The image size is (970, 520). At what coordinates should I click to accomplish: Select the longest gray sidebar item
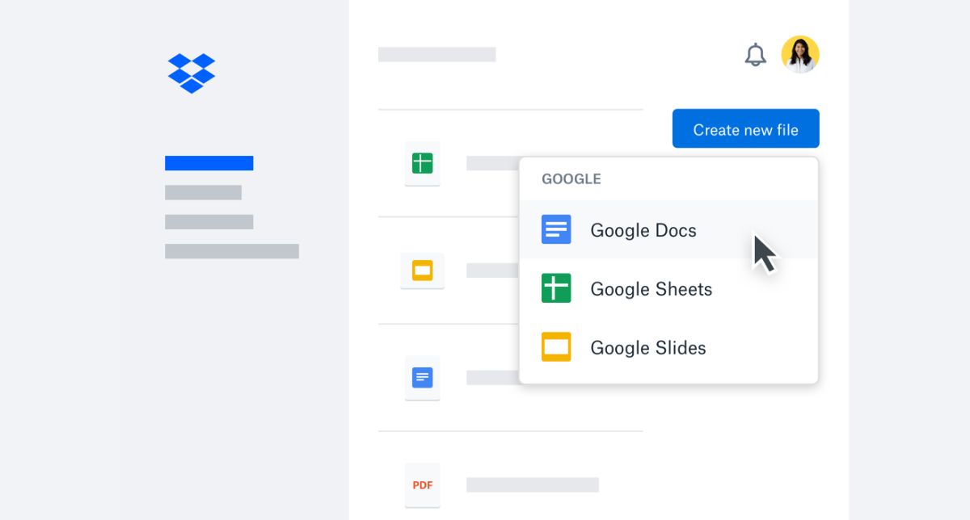click(231, 251)
